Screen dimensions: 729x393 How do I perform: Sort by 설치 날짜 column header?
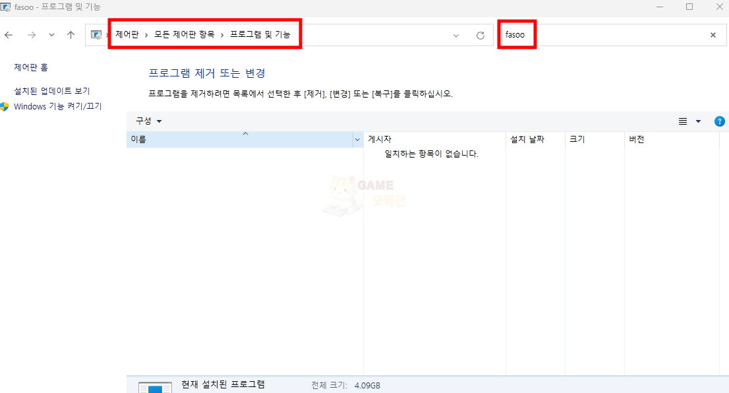(x=536, y=140)
